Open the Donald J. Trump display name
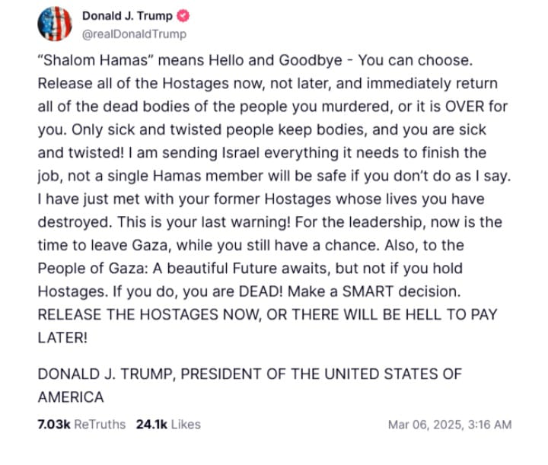548x465 pixels. pyautogui.click(x=126, y=17)
